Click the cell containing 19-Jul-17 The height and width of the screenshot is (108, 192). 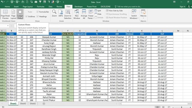click(162, 79)
